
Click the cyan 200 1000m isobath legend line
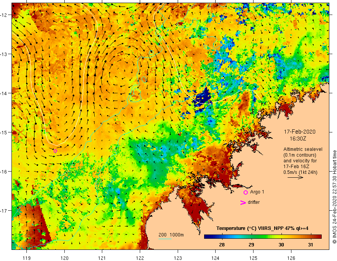point(165,239)
